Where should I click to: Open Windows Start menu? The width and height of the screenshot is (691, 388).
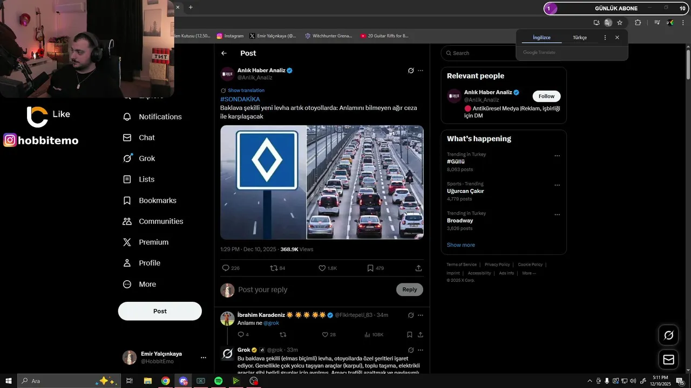pyautogui.click(x=9, y=381)
